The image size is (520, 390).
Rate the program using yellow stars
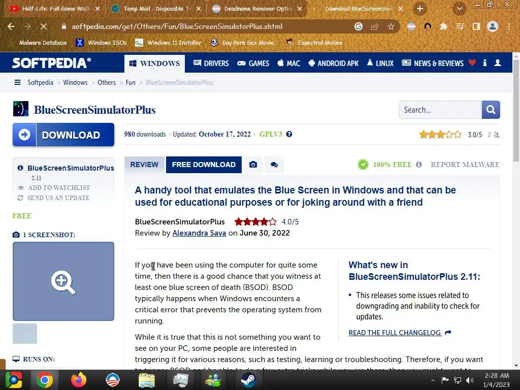pos(440,134)
